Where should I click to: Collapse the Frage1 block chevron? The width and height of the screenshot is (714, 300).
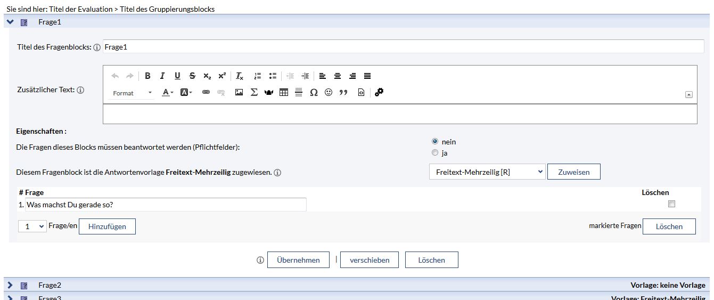point(10,22)
